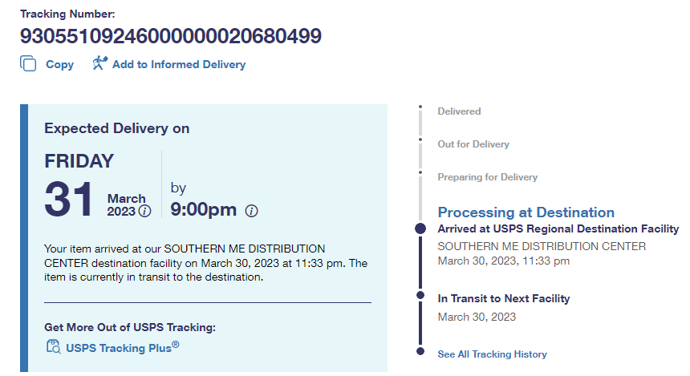Viewport: 690px width, 376px height.
Task: Click Arrived at USPS Regional Destination Facility text
Action: coord(558,229)
